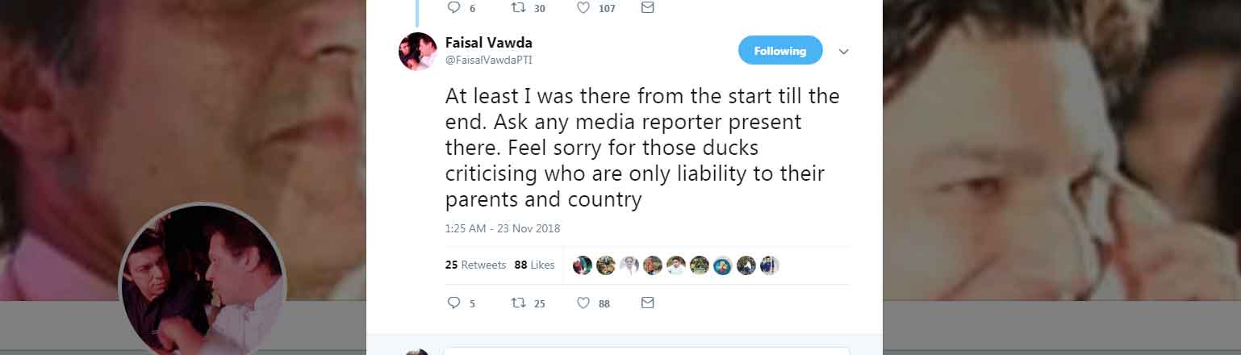Toggle the heart icon showing 107 likes
This screenshot has width=1241, height=355.
(583, 7)
